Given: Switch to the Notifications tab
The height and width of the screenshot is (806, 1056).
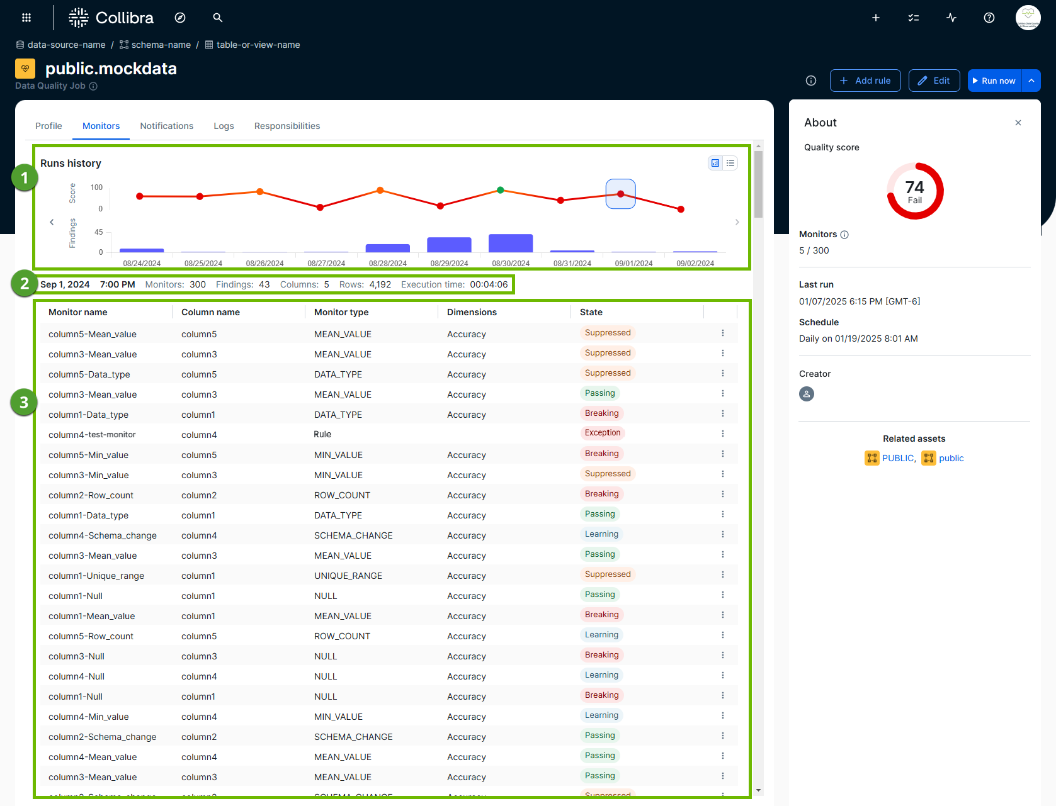Looking at the screenshot, I should [166, 126].
